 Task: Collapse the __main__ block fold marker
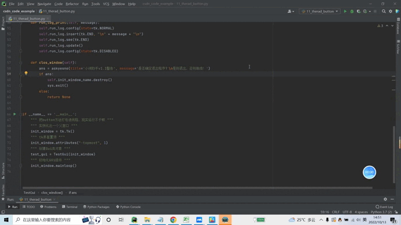21,114
